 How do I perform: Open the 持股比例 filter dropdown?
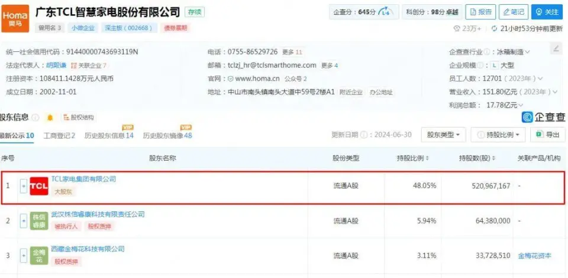tap(498, 135)
